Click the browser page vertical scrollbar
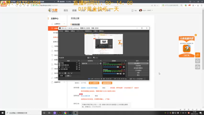The width and height of the screenshot is (204, 115). point(203,39)
